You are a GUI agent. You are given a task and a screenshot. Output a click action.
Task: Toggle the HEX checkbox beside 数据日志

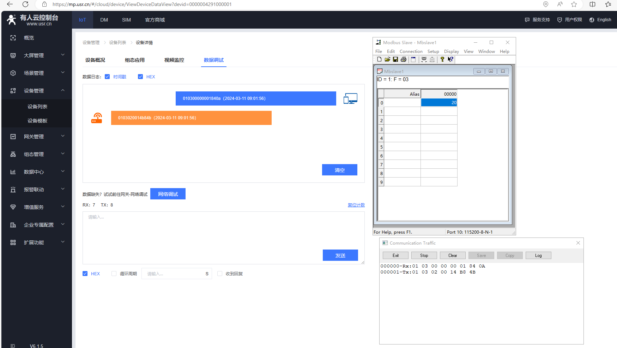140,77
